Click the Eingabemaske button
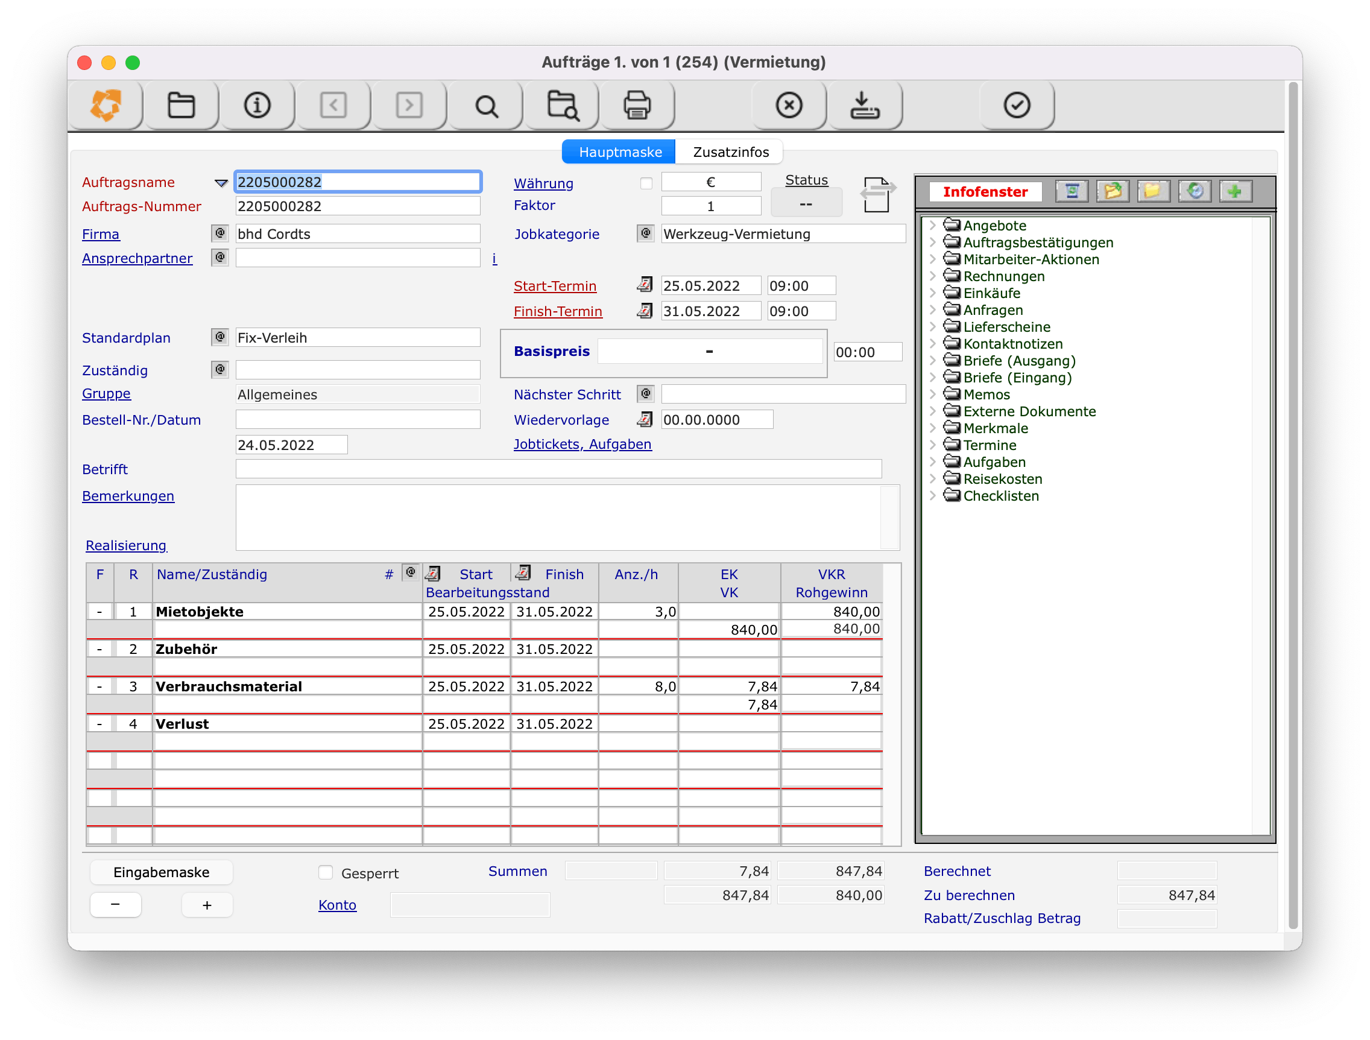 pyautogui.click(x=161, y=872)
